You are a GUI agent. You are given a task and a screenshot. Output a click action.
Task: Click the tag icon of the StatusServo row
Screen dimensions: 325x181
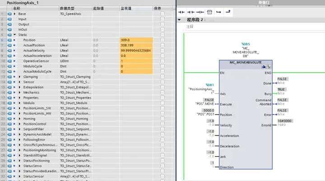tap(9, 166)
